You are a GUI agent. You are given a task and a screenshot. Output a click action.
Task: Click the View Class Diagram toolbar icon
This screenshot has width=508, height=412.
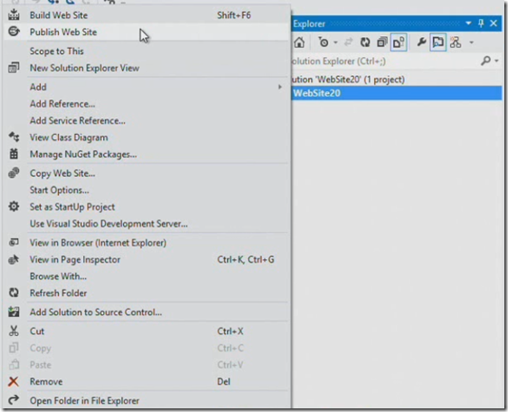(456, 42)
